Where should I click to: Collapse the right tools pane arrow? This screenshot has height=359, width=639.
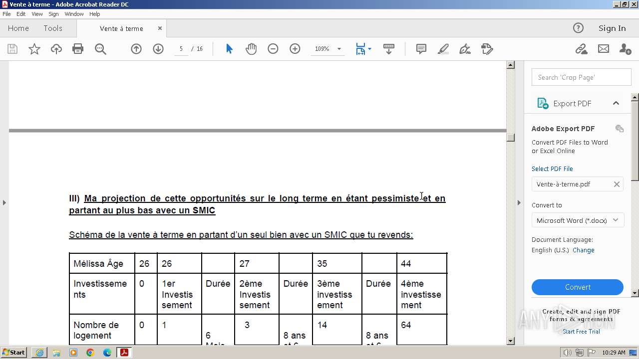(x=519, y=202)
